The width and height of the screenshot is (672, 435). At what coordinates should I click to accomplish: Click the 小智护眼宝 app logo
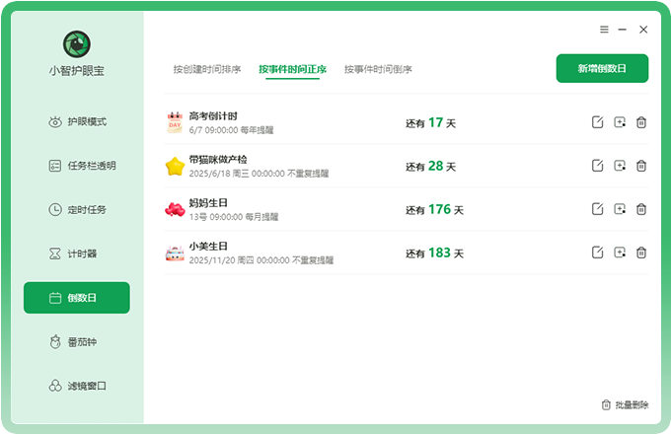(77, 42)
